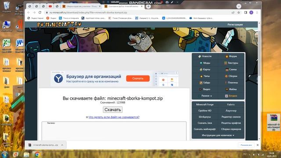281x158 pixels.
Task: Open the downloaded minecraft-sborka-komp zip item
Action: pos(46,145)
